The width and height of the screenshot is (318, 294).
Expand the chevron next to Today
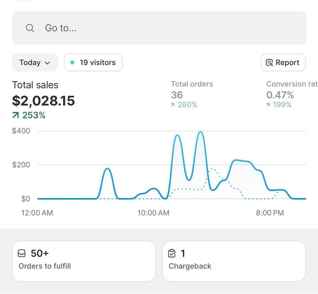[x=47, y=63]
